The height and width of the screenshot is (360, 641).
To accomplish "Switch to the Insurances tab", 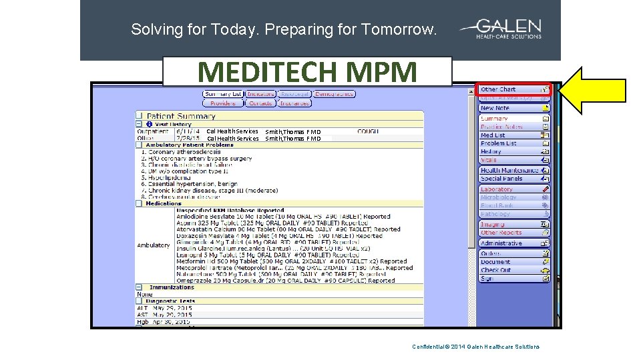I will (294, 104).
